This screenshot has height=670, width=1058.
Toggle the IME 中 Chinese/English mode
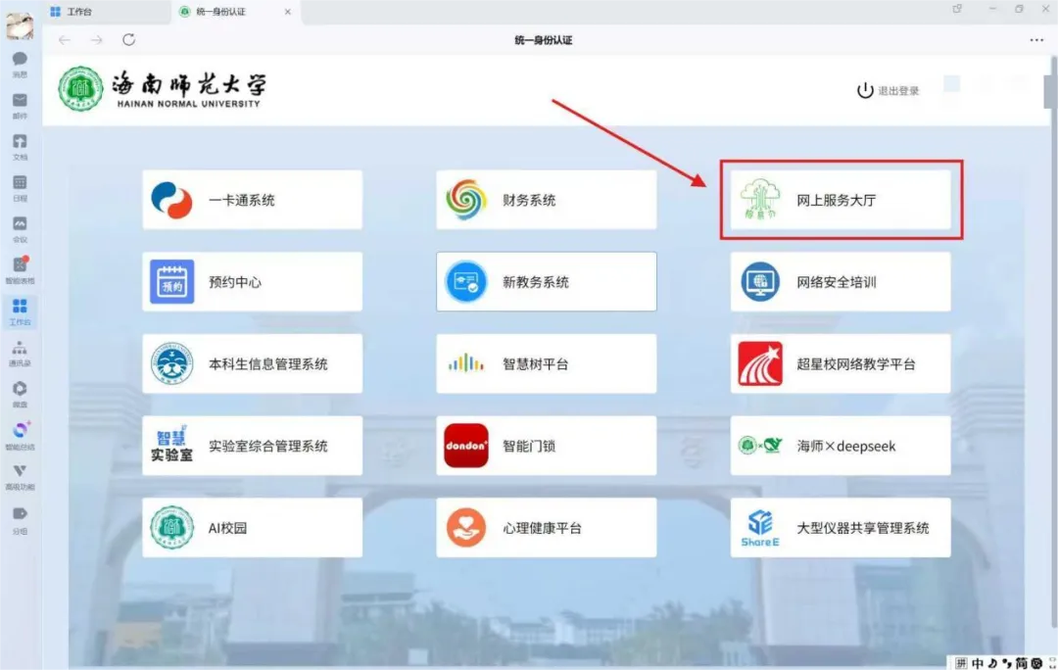tap(977, 663)
